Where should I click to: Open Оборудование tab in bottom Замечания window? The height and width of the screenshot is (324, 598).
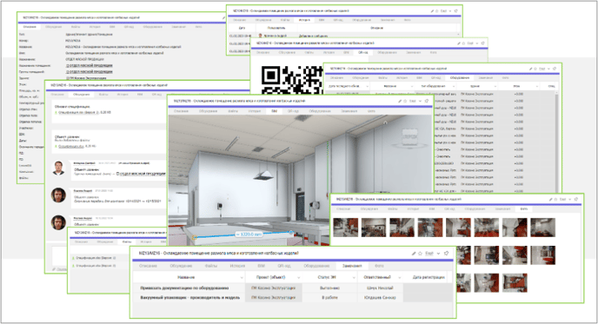316,266
